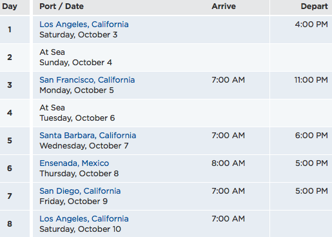
Task: Select the 11:00 PM San Francisco departure
Action: (x=311, y=80)
